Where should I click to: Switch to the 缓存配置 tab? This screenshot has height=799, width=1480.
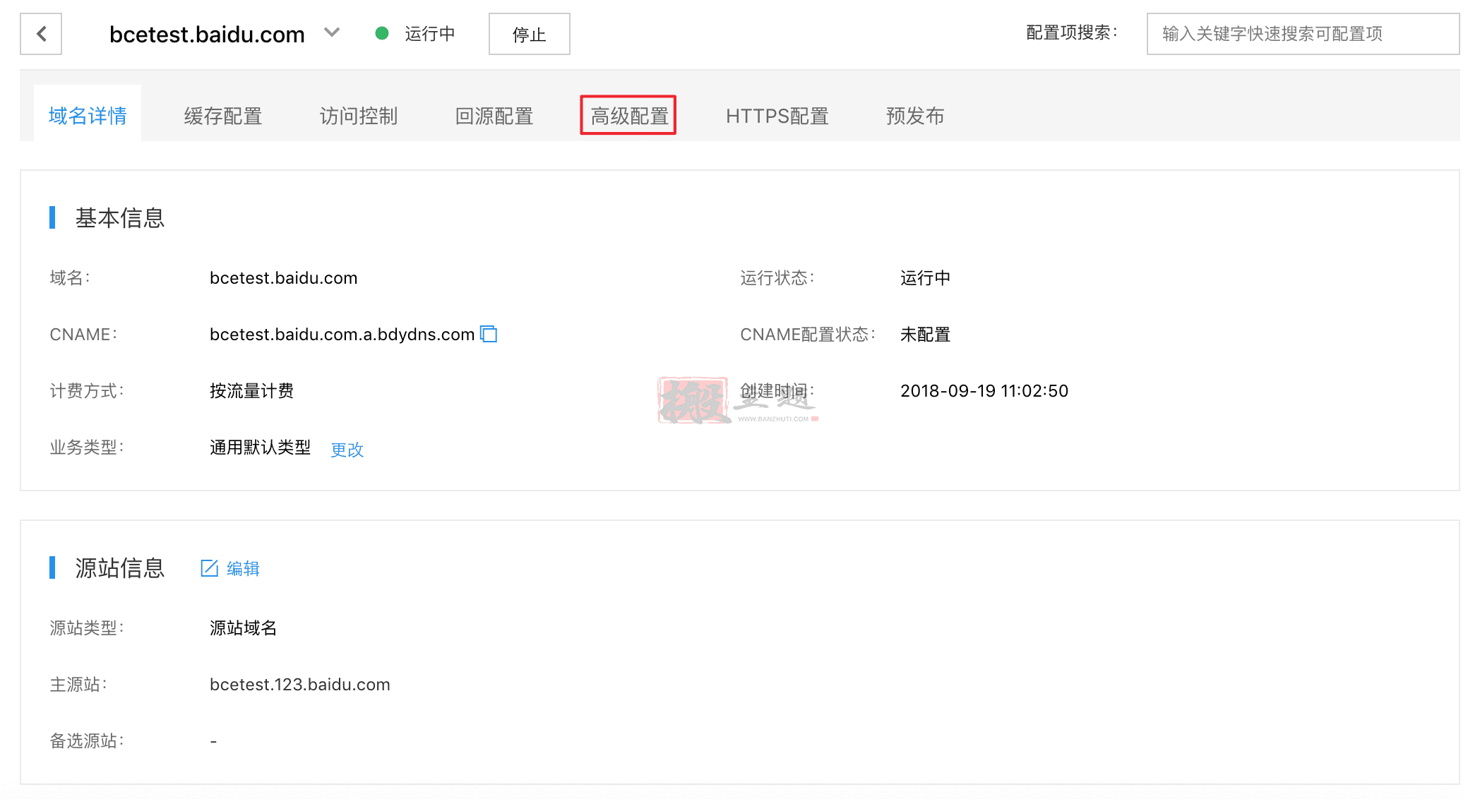coord(223,116)
